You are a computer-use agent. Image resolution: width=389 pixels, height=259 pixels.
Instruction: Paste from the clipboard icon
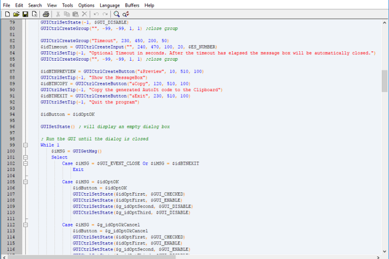click(76, 14)
